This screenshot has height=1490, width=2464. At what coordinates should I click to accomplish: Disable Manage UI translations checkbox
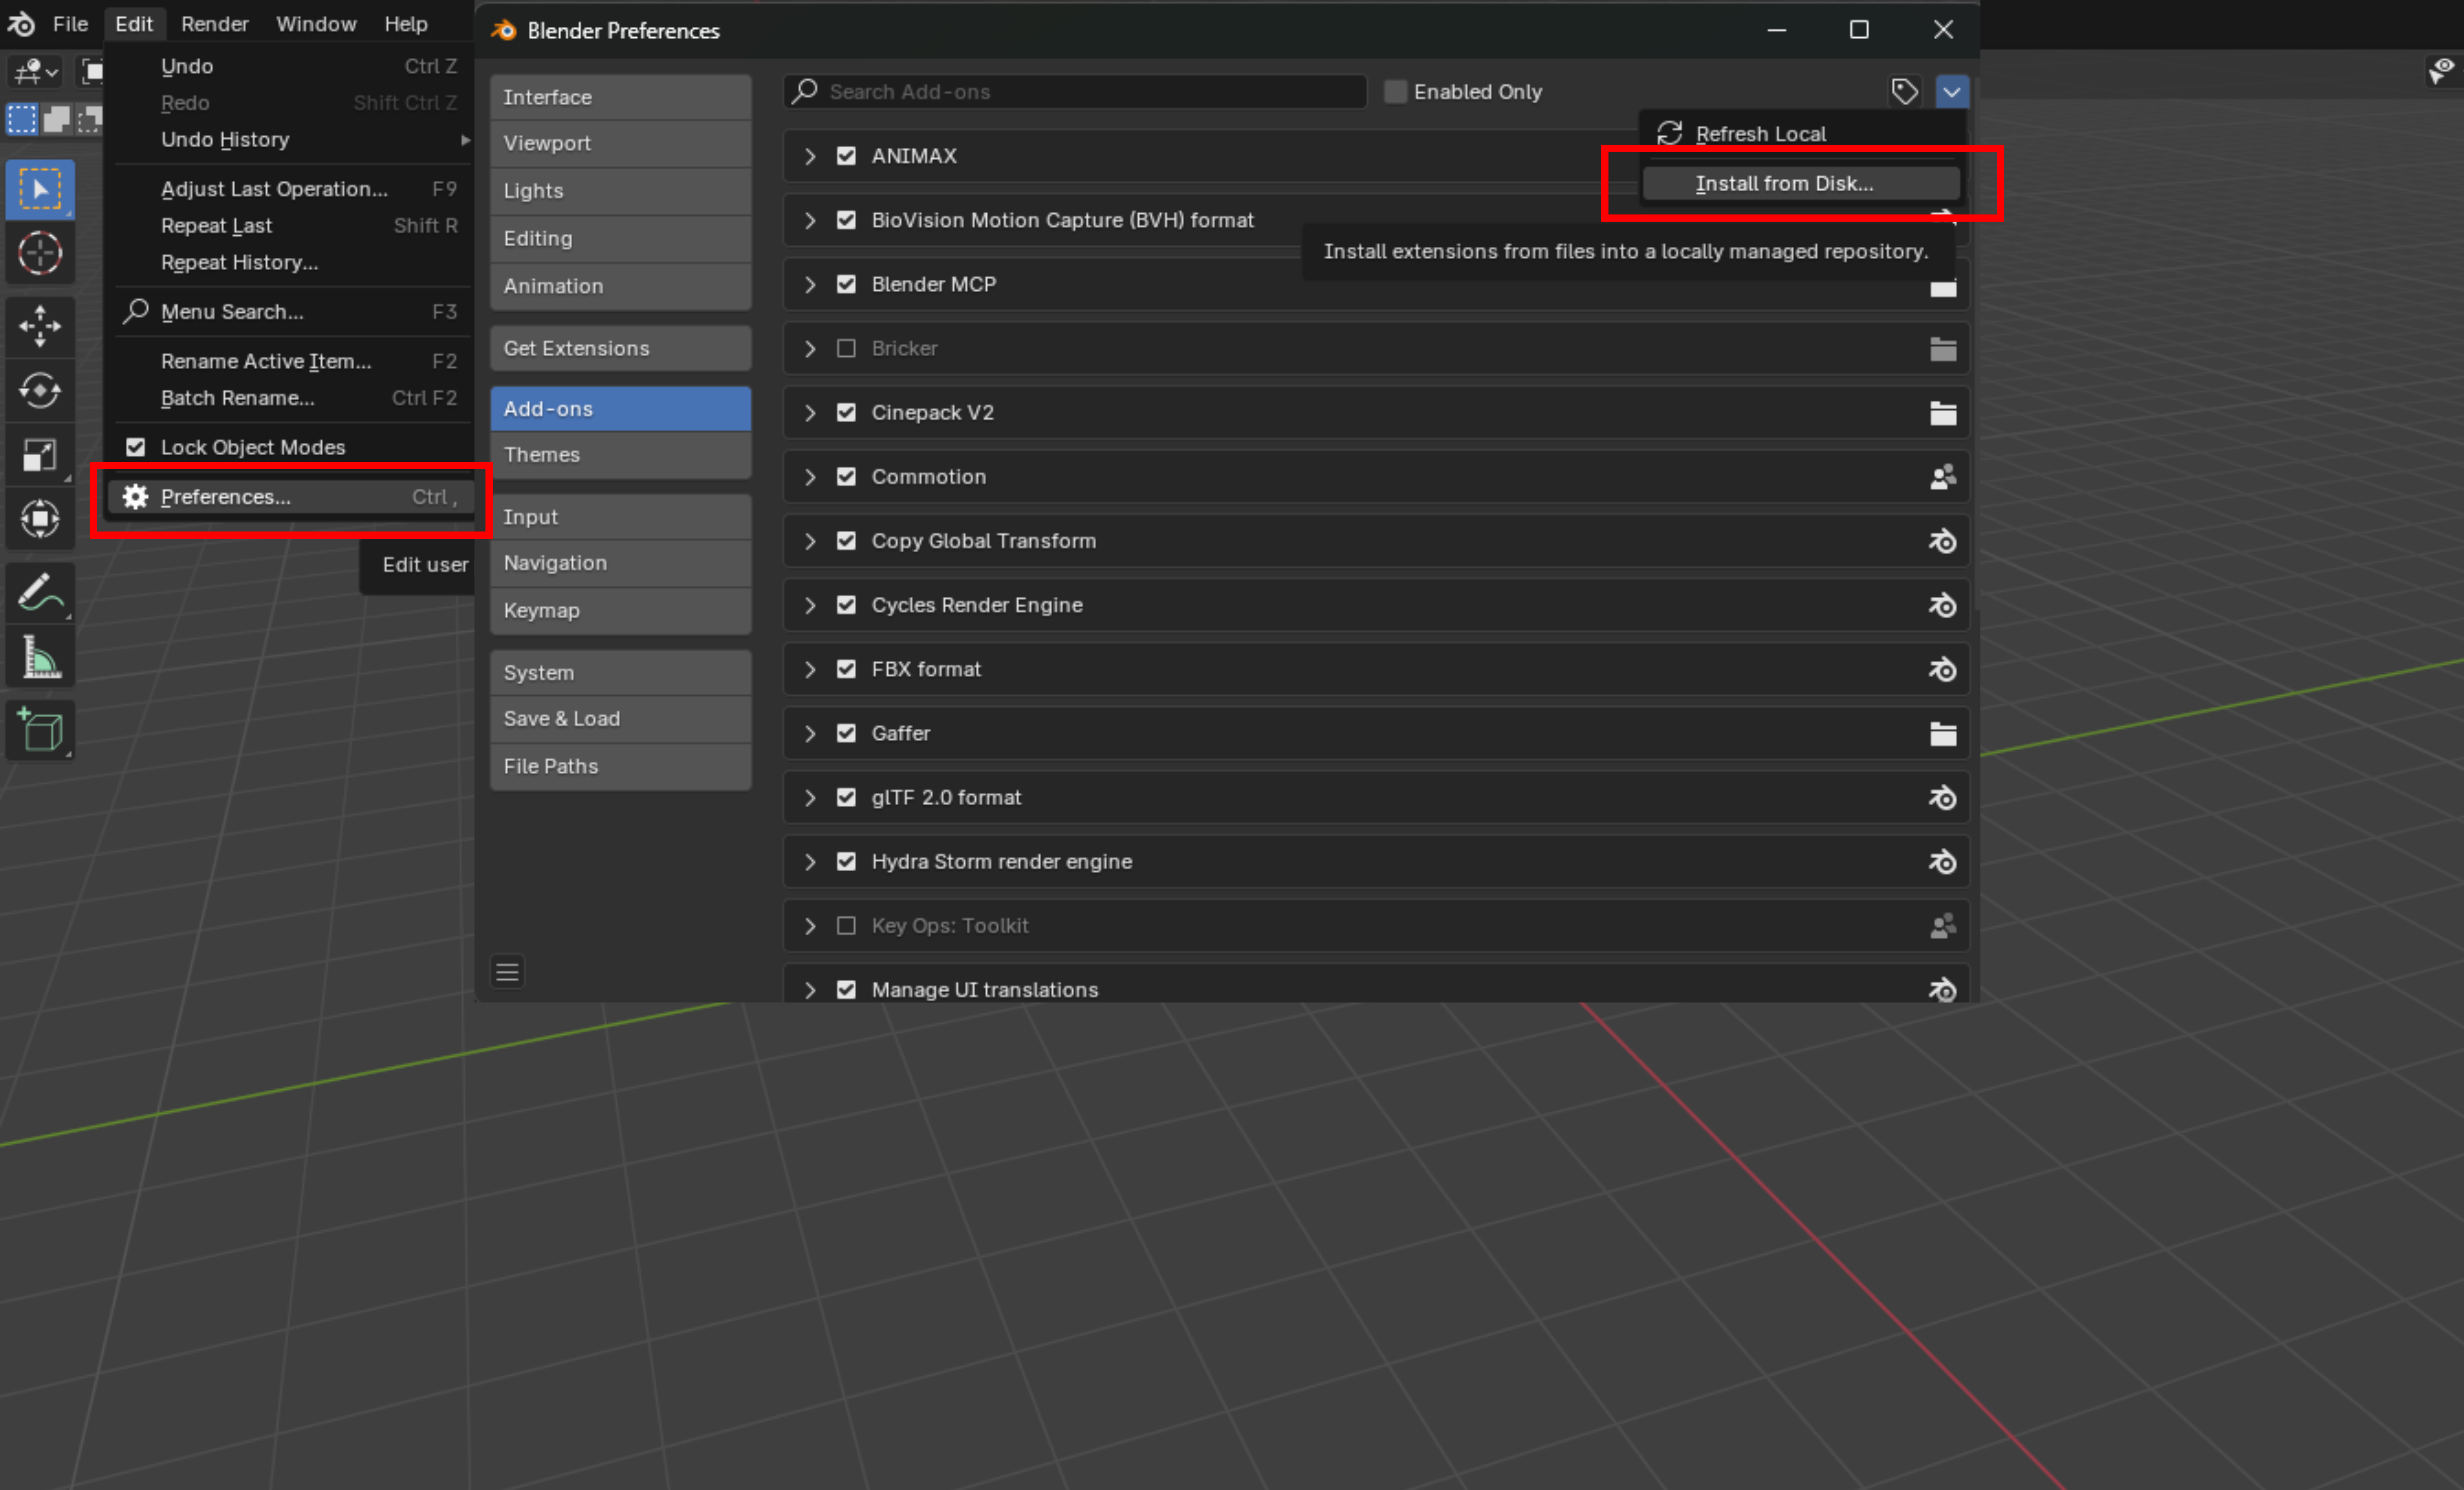click(x=846, y=988)
